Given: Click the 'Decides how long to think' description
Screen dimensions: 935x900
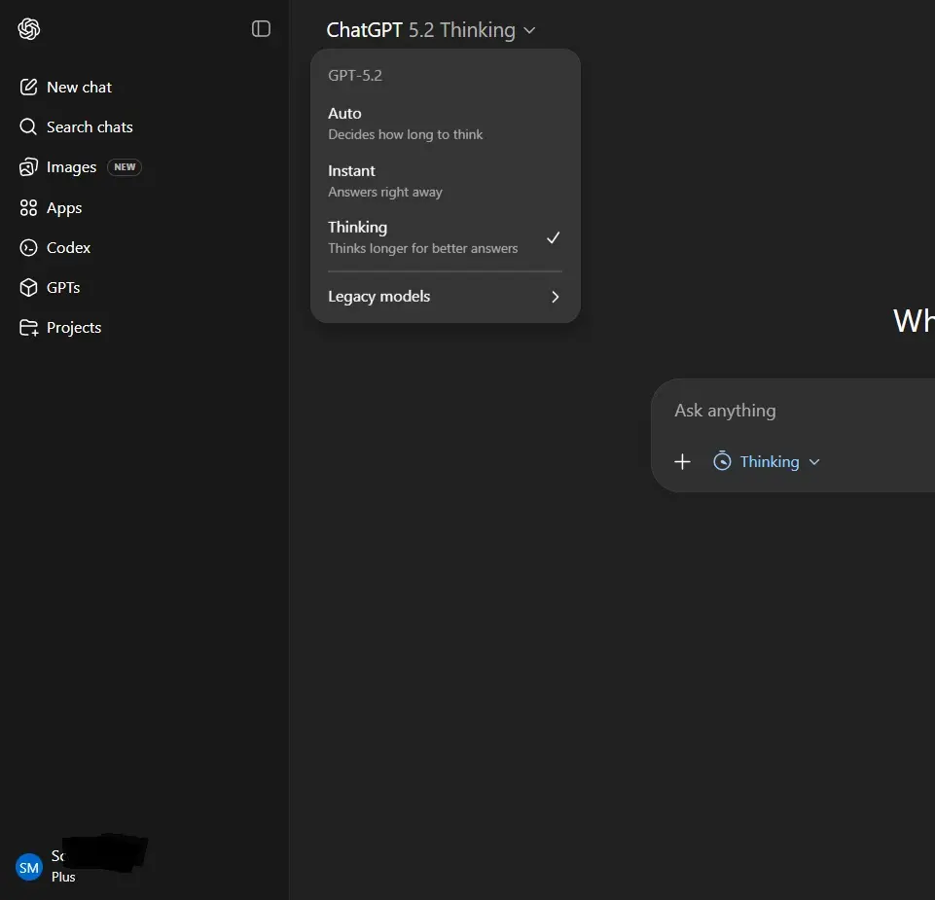Looking at the screenshot, I should click(405, 135).
